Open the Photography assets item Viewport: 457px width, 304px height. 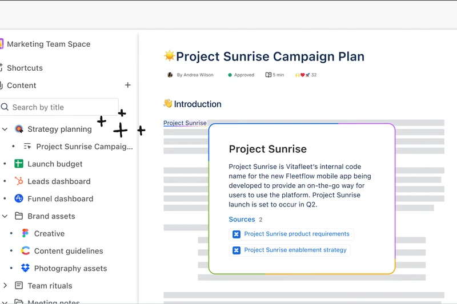point(70,268)
